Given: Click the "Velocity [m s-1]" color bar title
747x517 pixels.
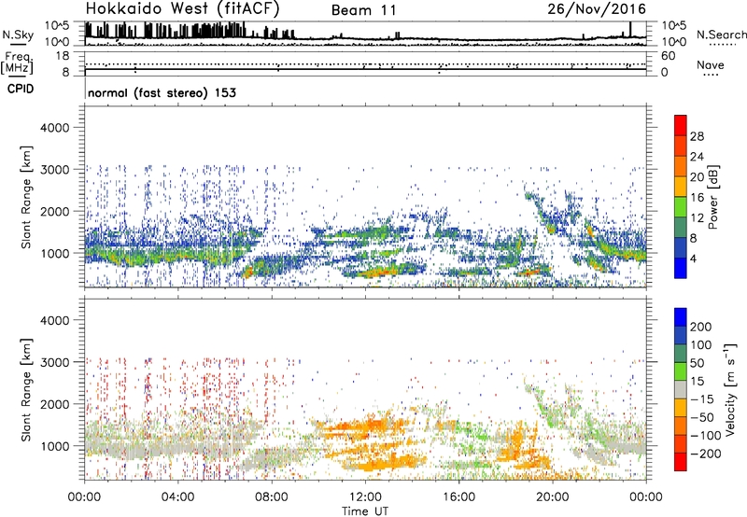Looking at the screenshot, I should [730, 389].
